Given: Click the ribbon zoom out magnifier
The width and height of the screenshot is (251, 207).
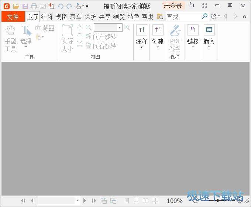Looking at the screenshot, I should pos(88,28).
